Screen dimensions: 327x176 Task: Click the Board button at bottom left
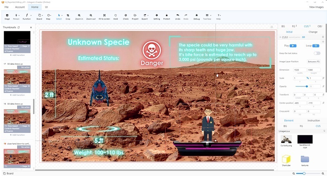[8, 173]
